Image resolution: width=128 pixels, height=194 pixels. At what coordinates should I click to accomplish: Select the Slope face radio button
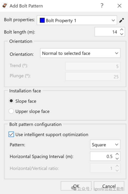point(11,101)
